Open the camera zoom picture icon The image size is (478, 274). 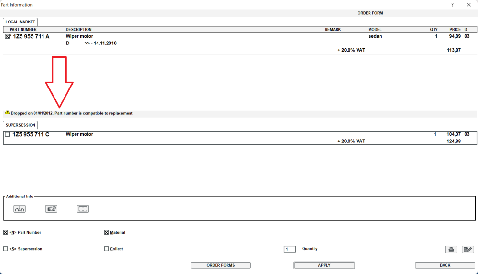coord(51,209)
